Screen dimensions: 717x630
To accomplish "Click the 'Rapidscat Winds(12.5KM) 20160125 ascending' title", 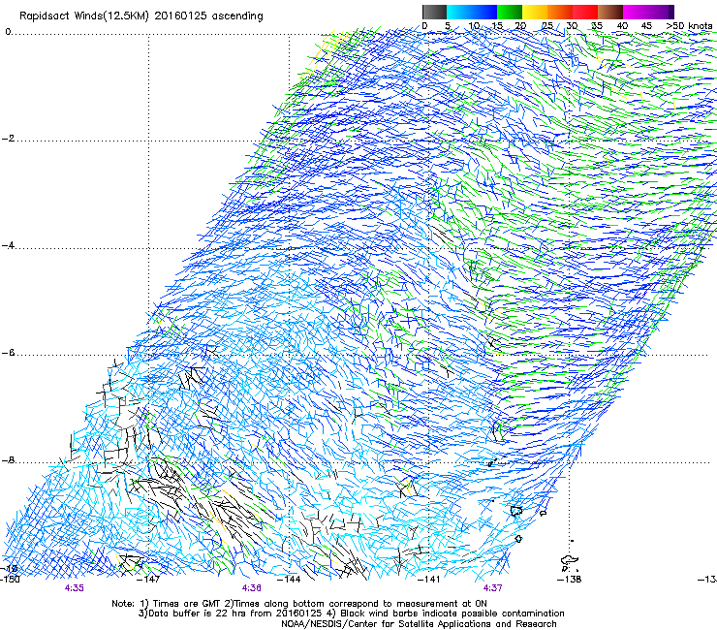I will 141,16.
